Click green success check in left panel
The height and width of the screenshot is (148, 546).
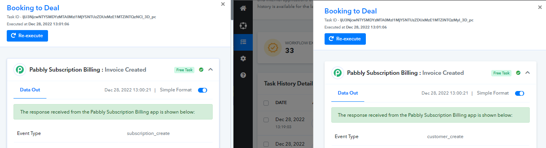(x=201, y=70)
